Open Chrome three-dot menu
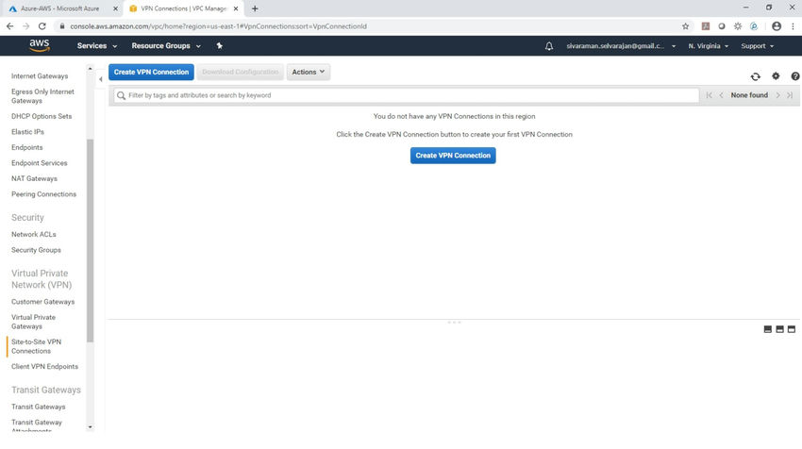This screenshot has width=802, height=449. coord(793,26)
